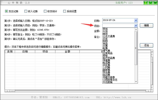Click the 添加 button to save

pos(146,45)
